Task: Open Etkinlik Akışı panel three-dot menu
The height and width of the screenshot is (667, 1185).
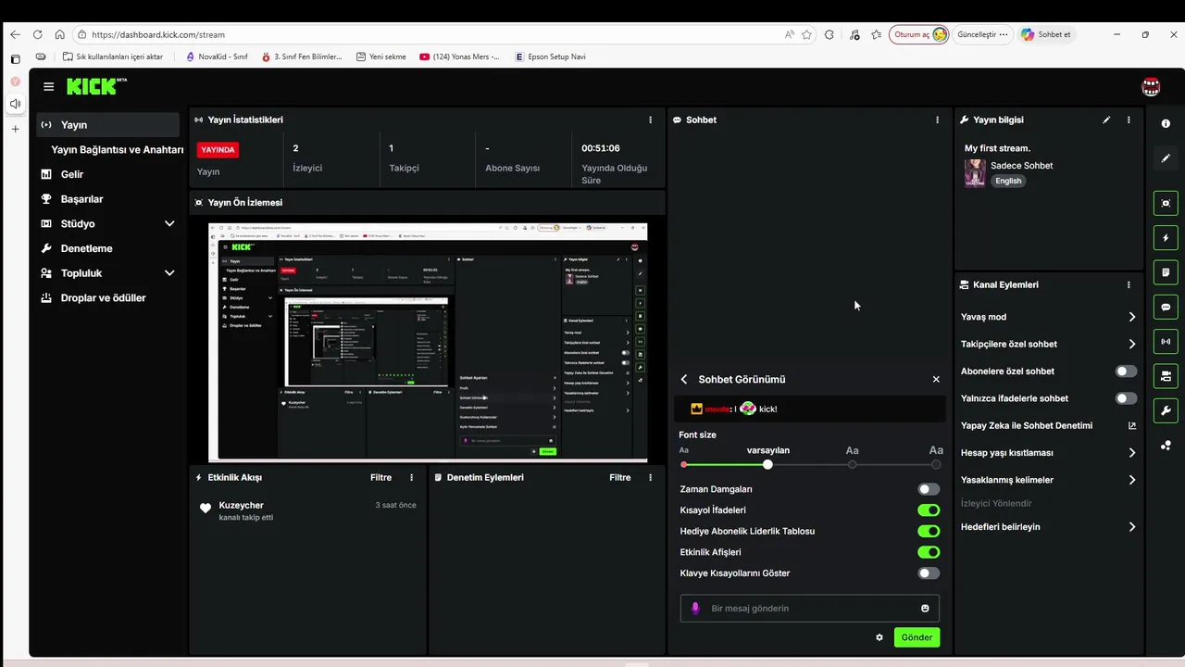Action: (412, 477)
